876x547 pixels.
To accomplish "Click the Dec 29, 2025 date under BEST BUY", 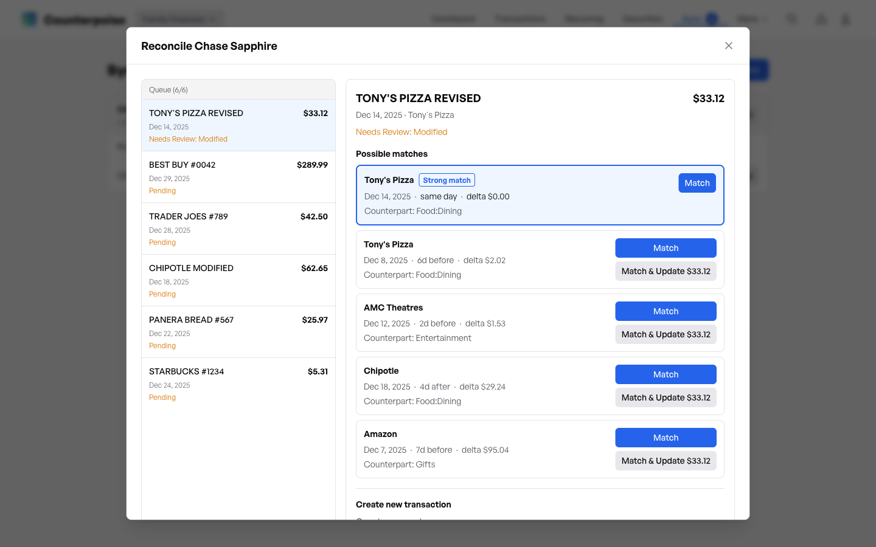I will (169, 179).
